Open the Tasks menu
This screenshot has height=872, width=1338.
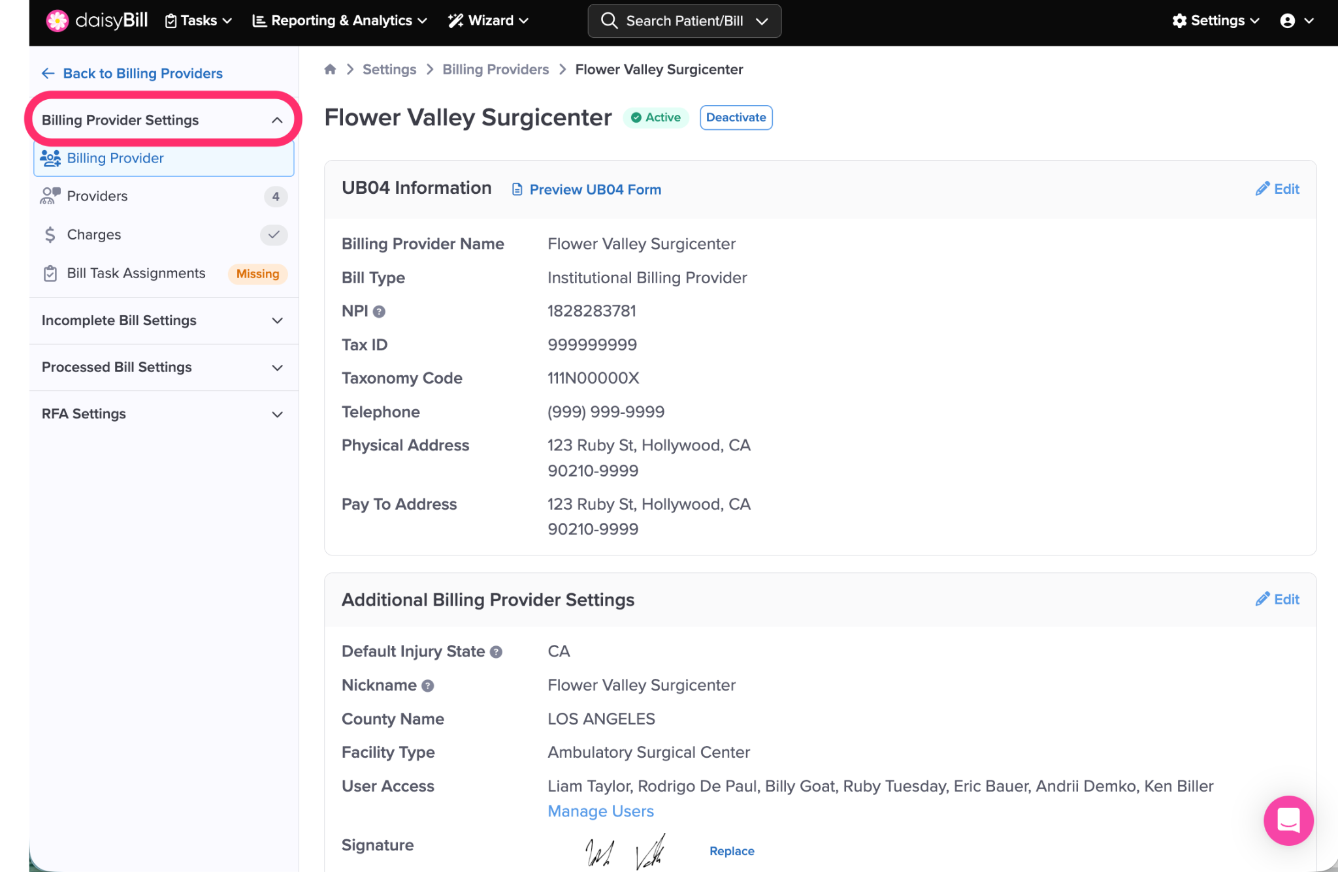point(198,21)
